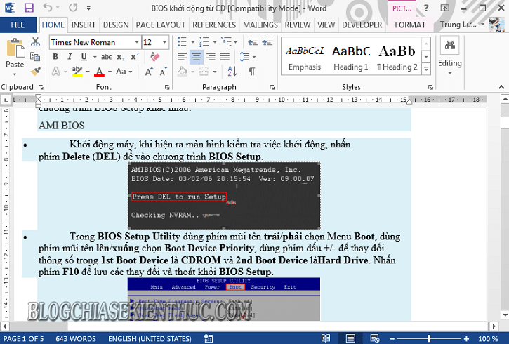509x344 pixels.
Task: Toggle Center alignment button
Action: pyautogui.click(x=196, y=57)
